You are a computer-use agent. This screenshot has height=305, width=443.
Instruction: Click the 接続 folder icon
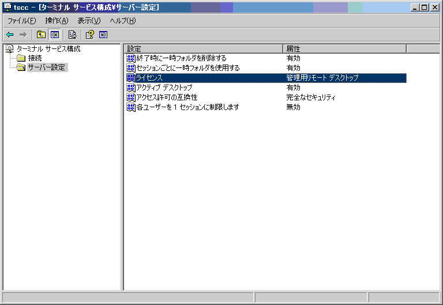21,58
